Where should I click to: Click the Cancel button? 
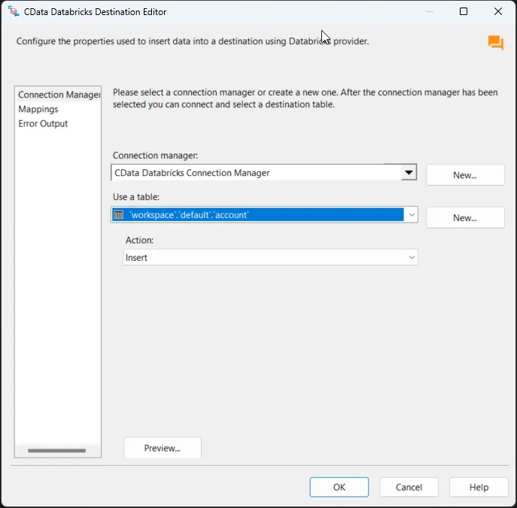point(409,487)
